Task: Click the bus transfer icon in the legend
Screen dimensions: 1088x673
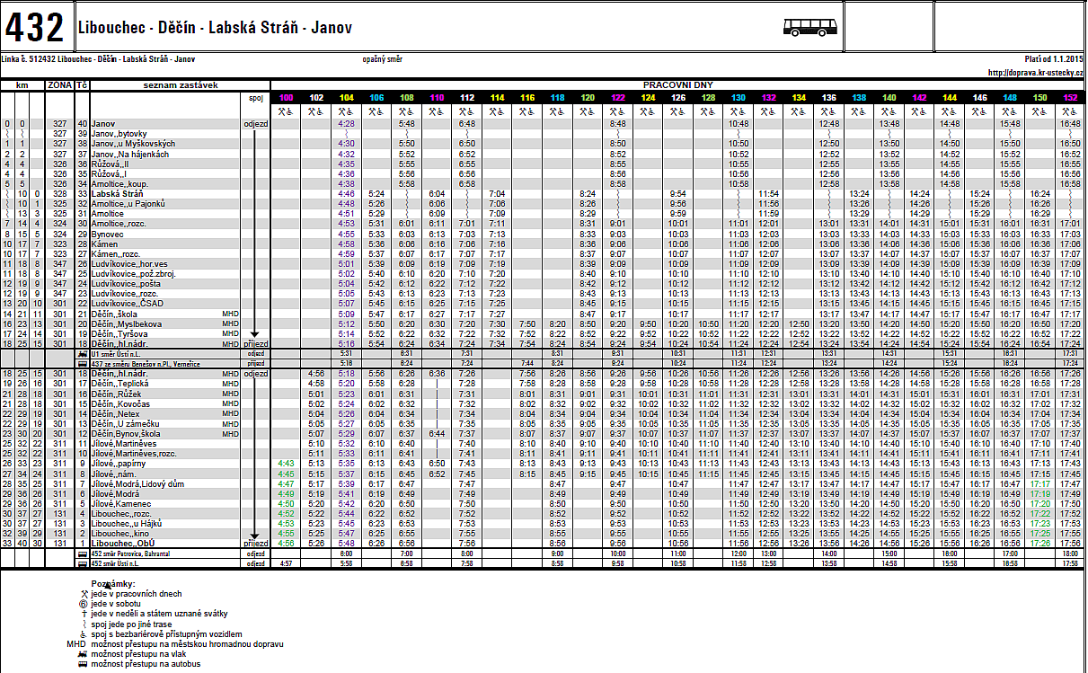Action: click(x=83, y=664)
